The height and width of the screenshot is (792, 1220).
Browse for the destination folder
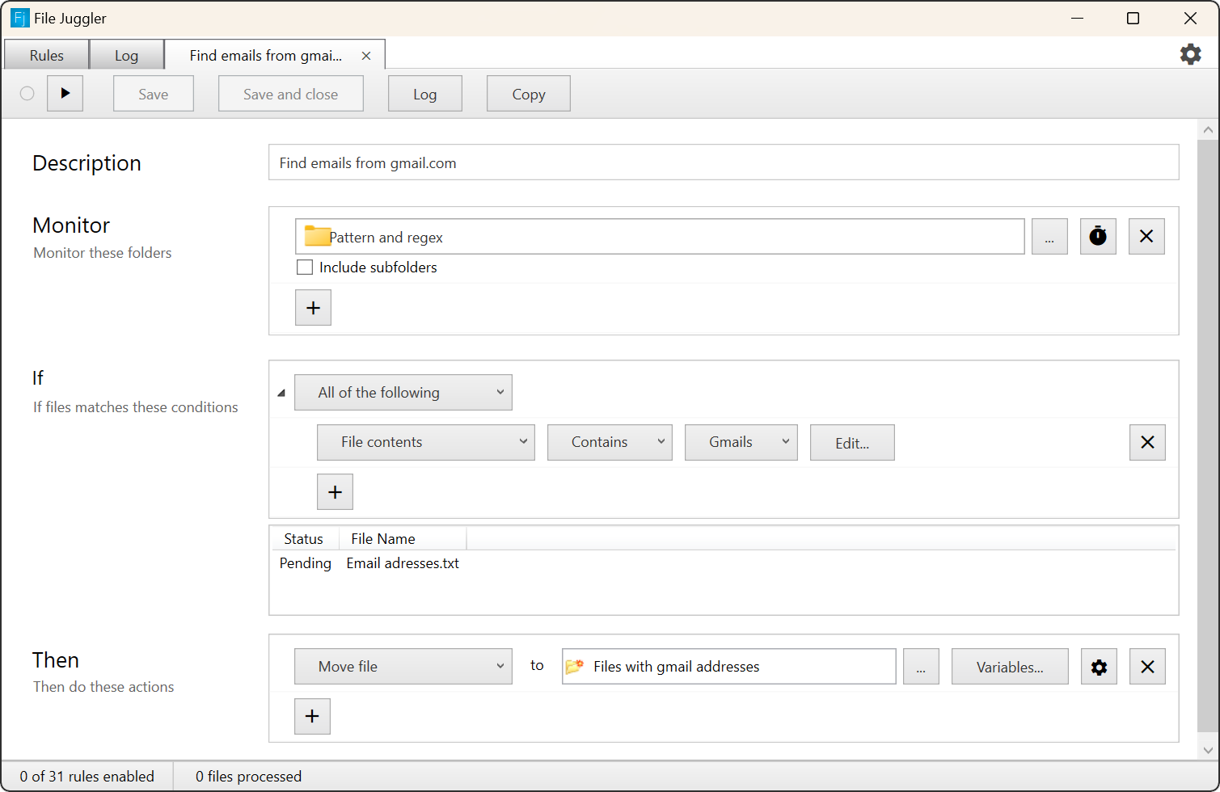(921, 667)
